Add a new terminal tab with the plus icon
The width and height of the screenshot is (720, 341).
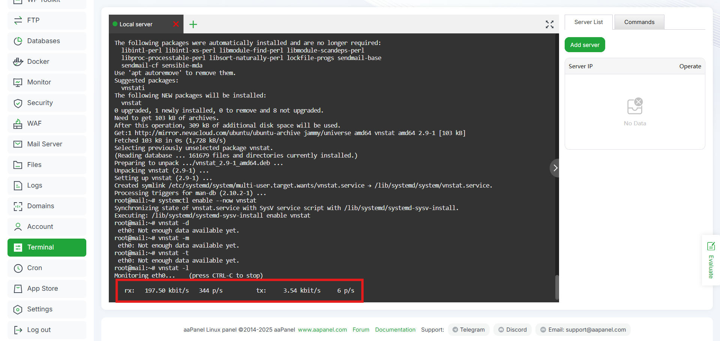pos(193,24)
